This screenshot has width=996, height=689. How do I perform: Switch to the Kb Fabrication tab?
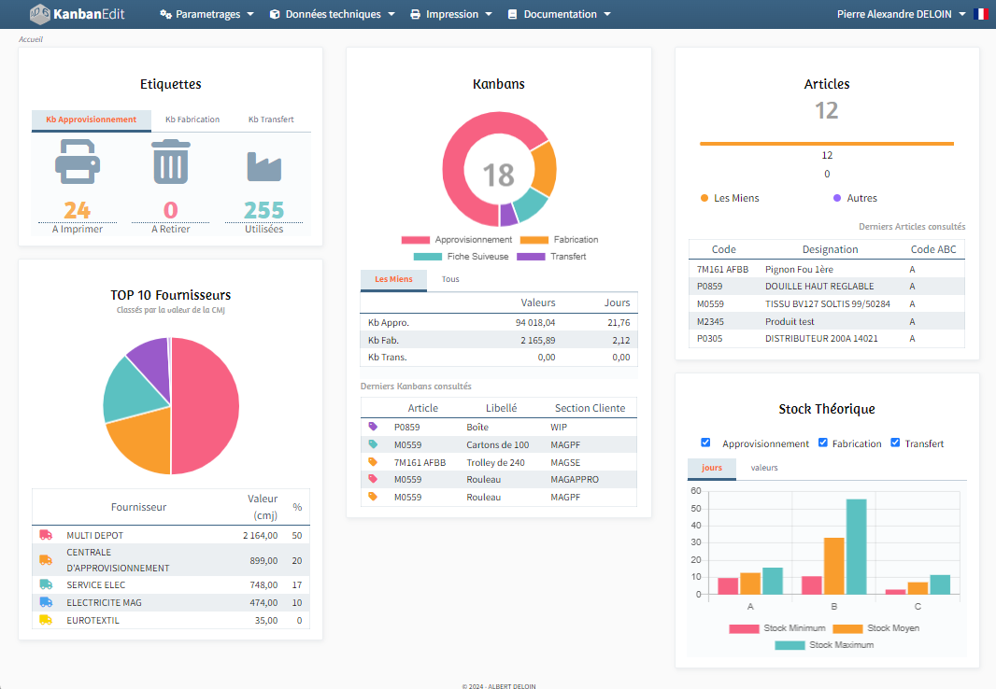[192, 120]
